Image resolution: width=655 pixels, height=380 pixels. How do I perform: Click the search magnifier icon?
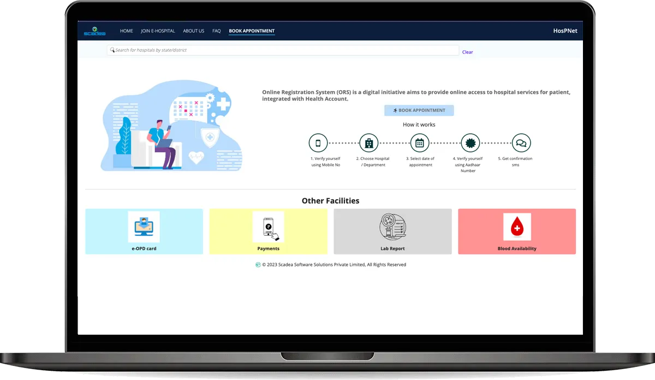112,50
